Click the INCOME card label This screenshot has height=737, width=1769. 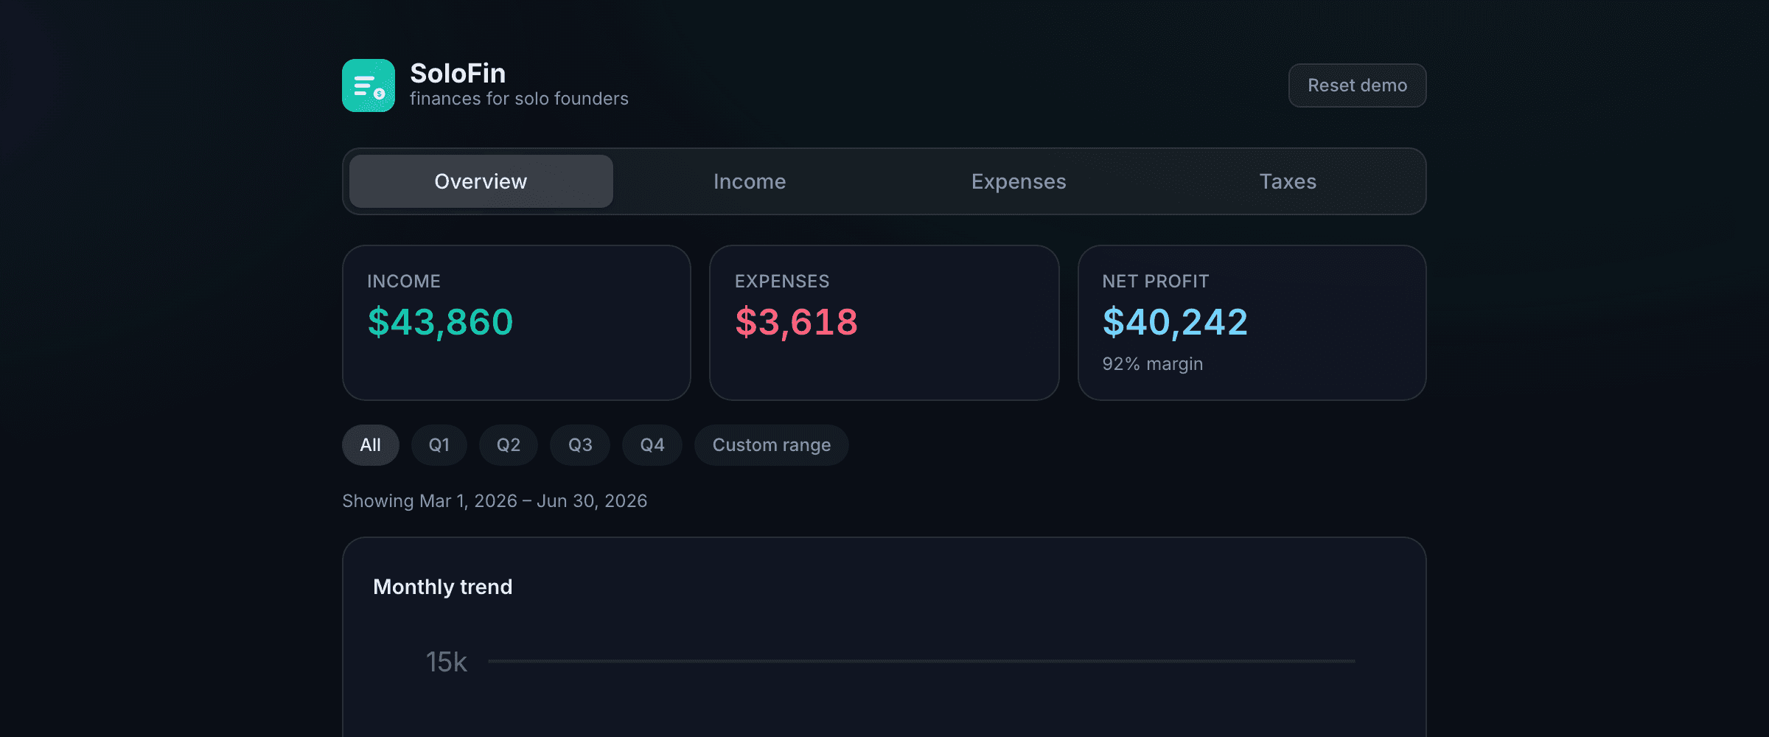point(404,282)
